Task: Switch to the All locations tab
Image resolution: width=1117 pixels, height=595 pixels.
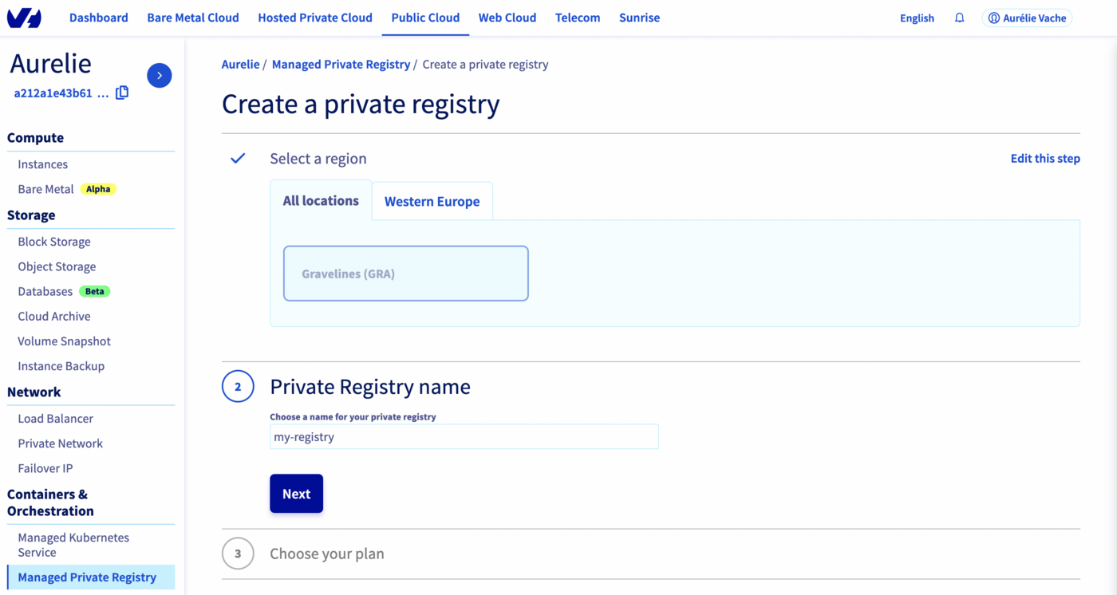Action: [x=321, y=200]
